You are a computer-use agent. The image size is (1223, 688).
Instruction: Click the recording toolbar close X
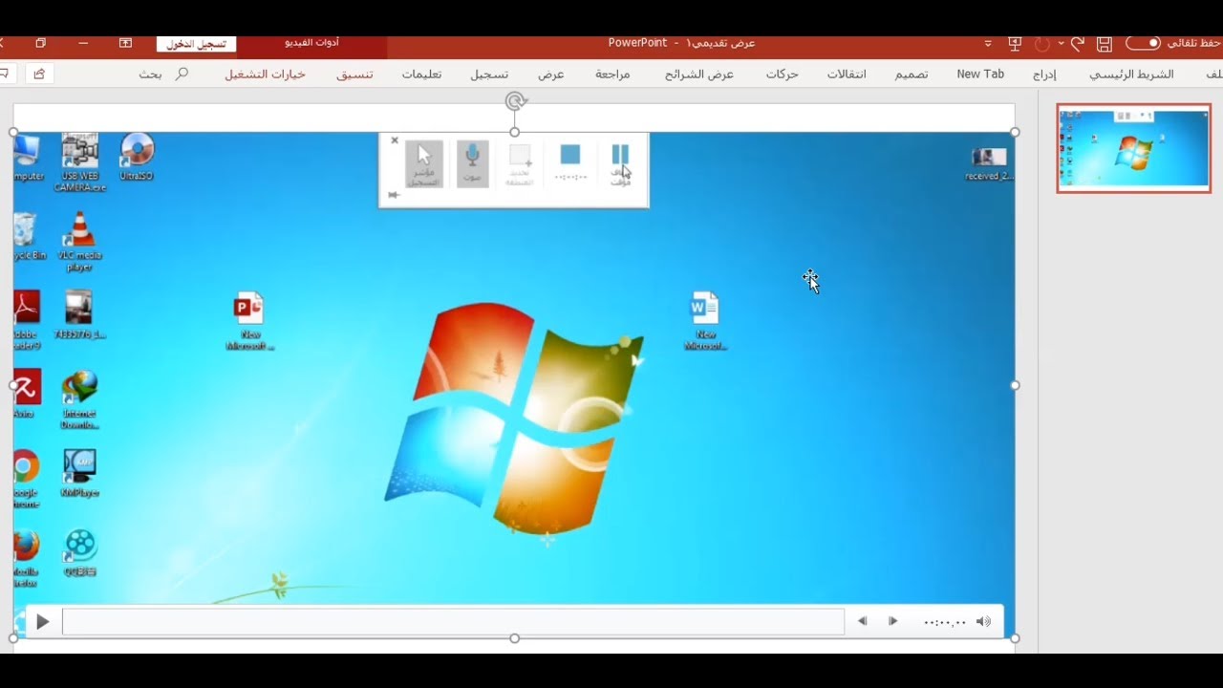click(x=395, y=140)
